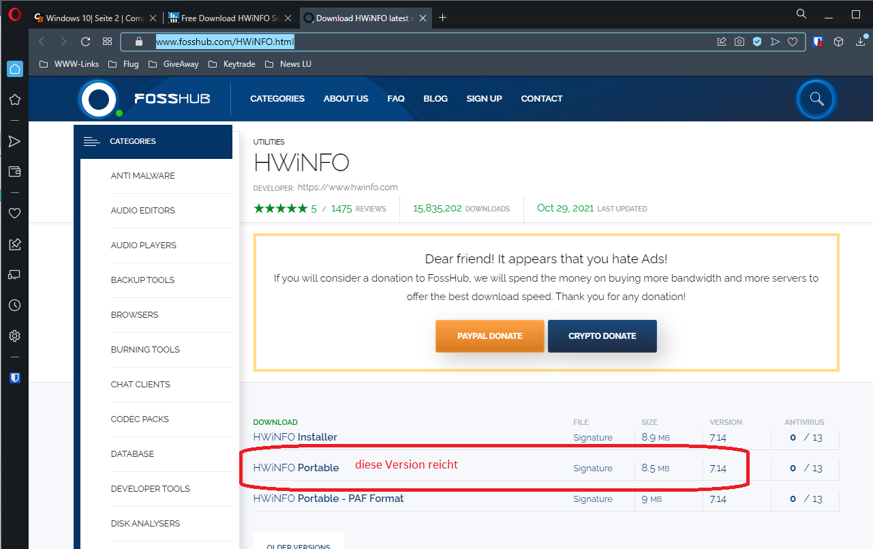Open the CONTACT page

[x=542, y=99]
